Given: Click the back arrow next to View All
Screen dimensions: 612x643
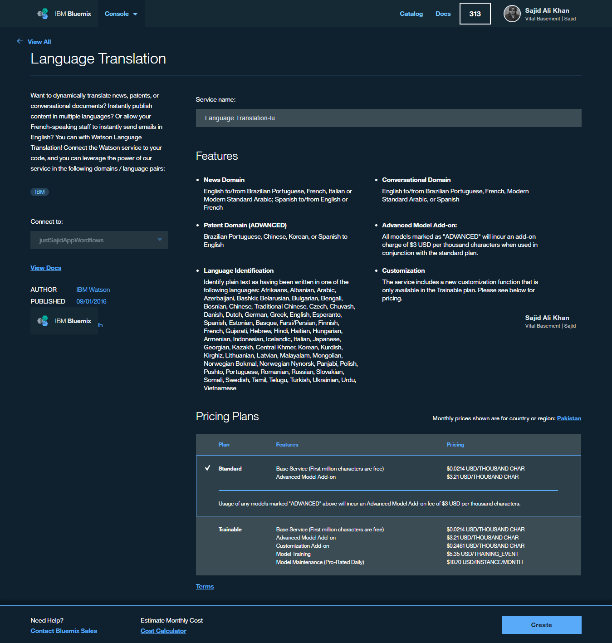Looking at the screenshot, I should coord(20,41).
